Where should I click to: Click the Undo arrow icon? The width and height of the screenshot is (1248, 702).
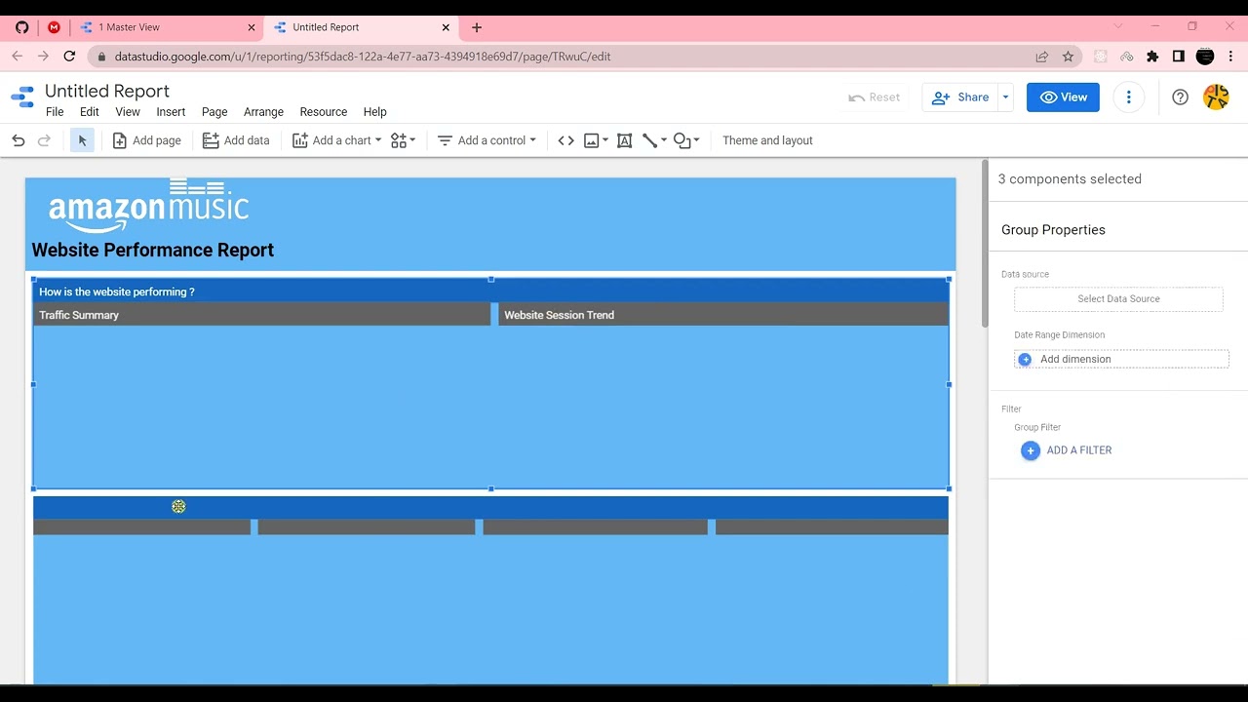(x=18, y=140)
